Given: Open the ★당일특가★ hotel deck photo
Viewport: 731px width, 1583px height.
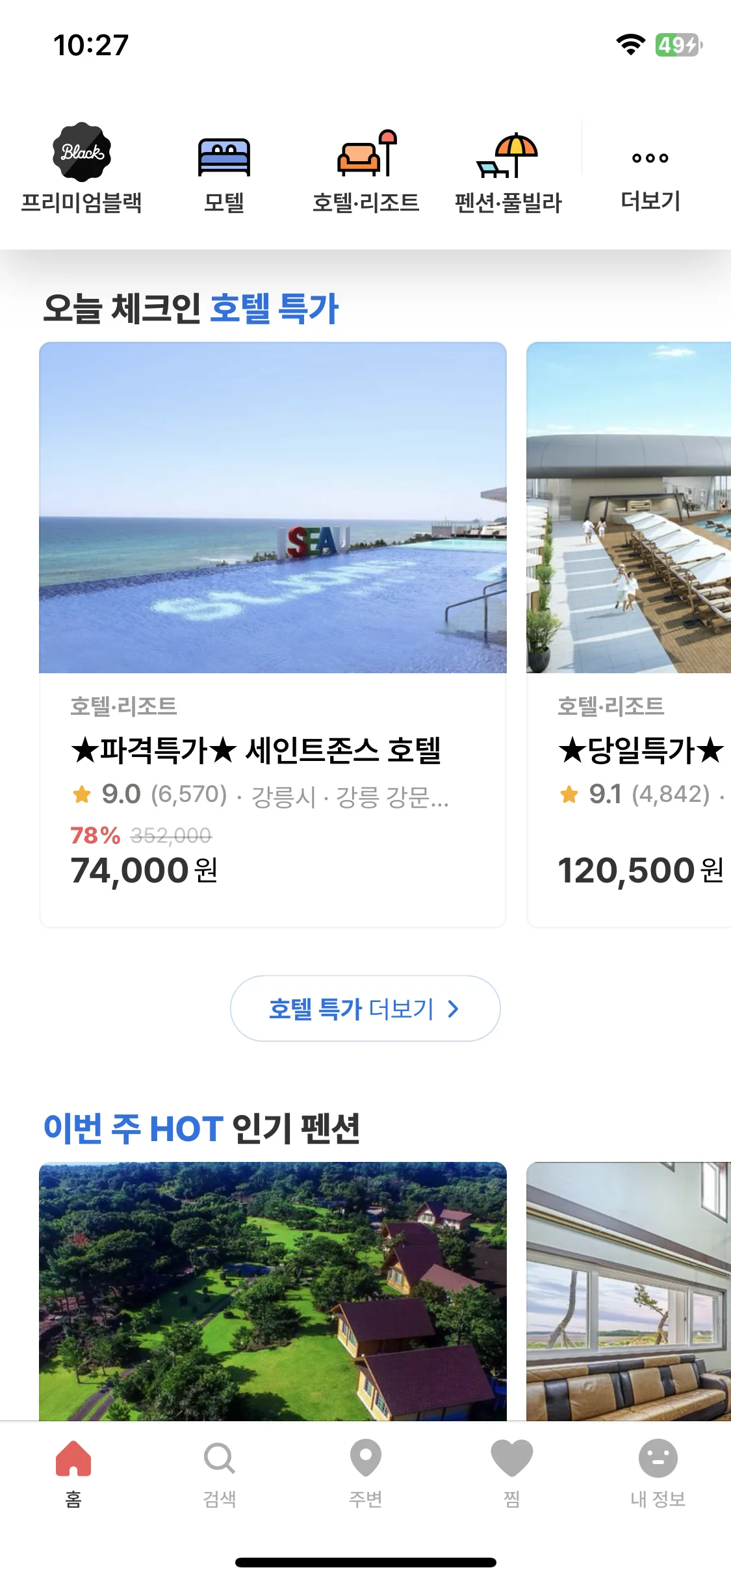Looking at the screenshot, I should 629,508.
